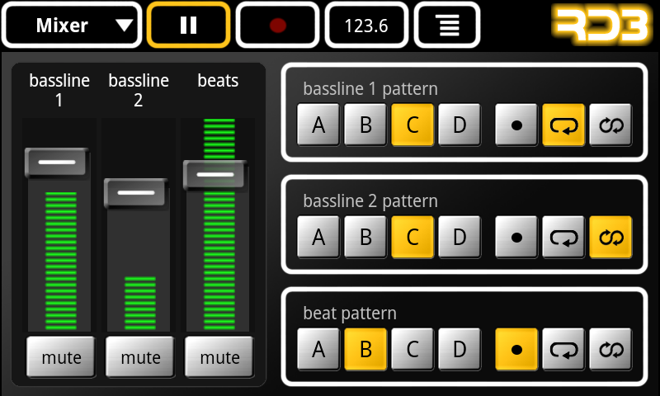Start recording with the red record button
Viewport: 660px width, 396px height.
click(277, 26)
